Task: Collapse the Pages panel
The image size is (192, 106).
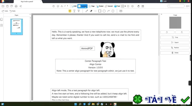Action: 30,14
